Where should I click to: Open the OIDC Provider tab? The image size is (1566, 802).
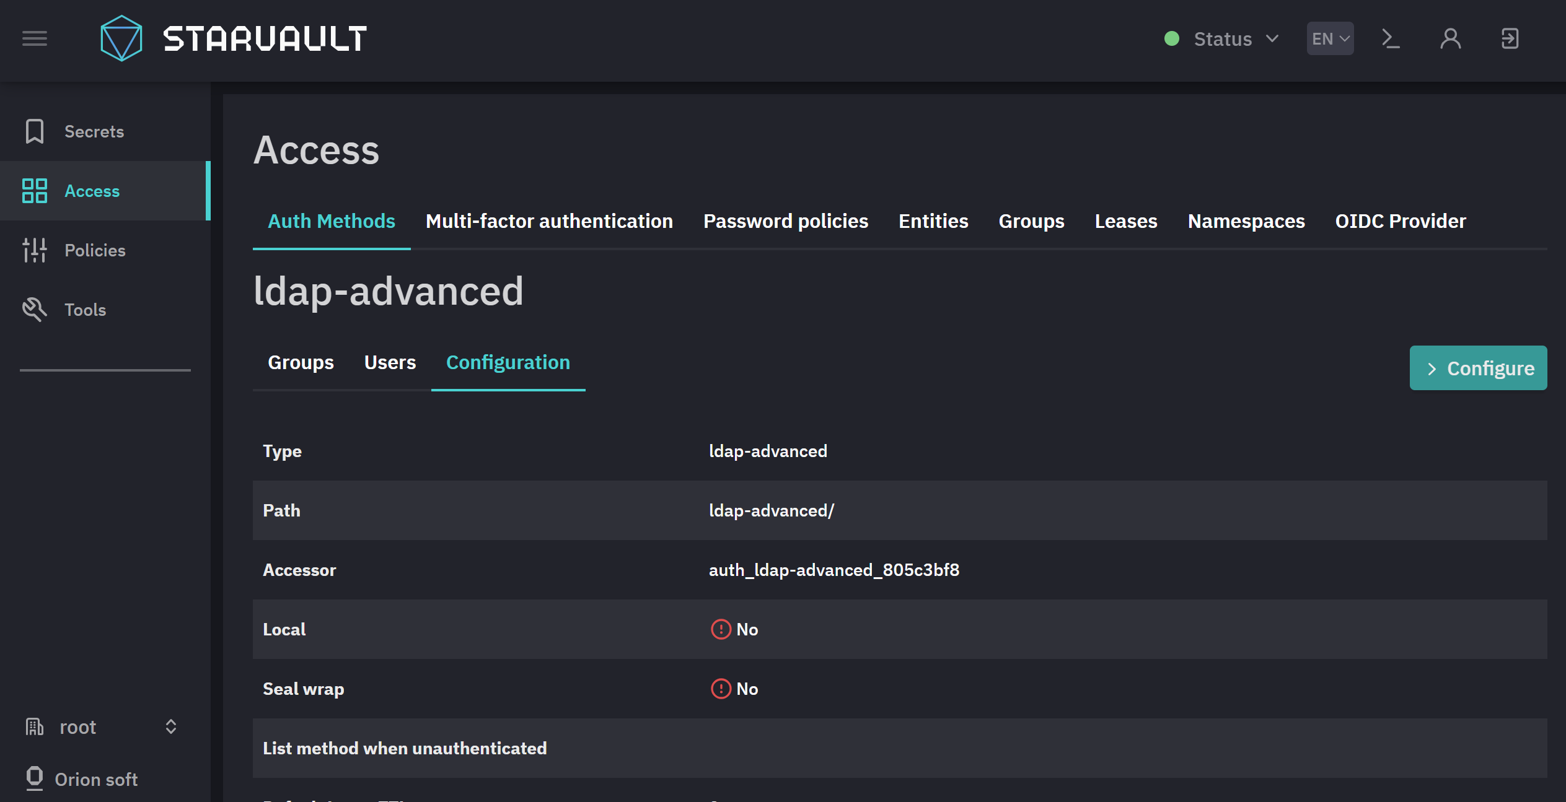pyautogui.click(x=1401, y=221)
